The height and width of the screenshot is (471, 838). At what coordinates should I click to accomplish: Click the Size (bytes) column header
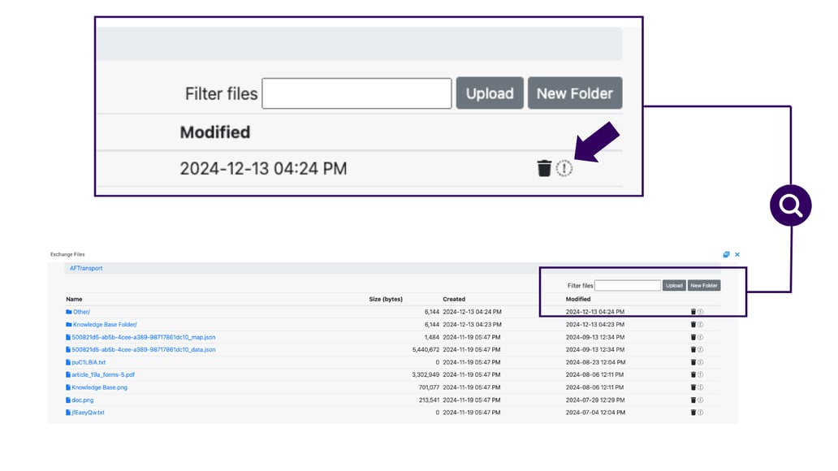click(386, 300)
